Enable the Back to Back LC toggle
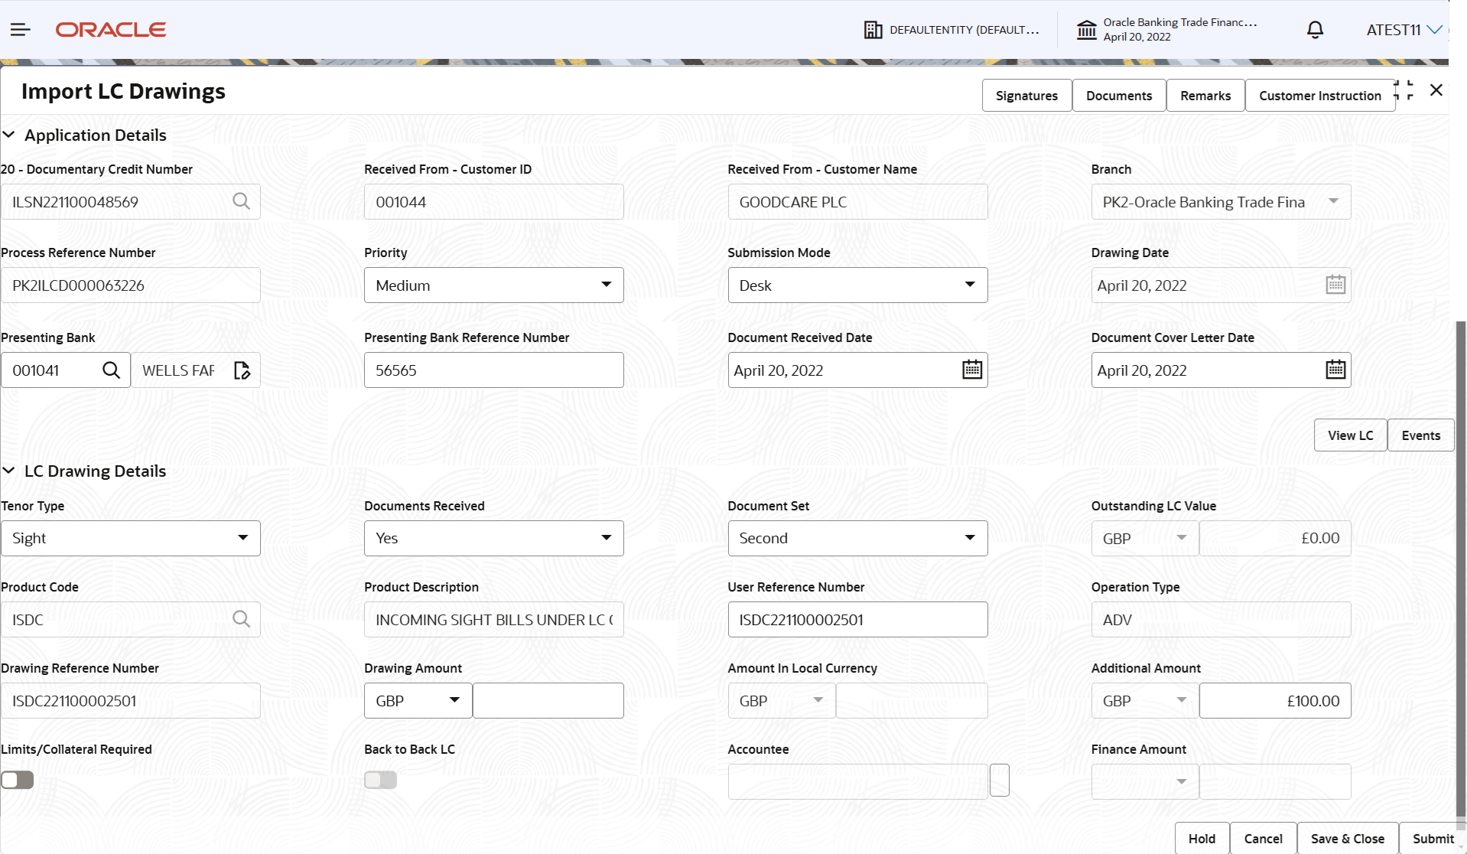The image size is (1467, 854). tap(380, 780)
